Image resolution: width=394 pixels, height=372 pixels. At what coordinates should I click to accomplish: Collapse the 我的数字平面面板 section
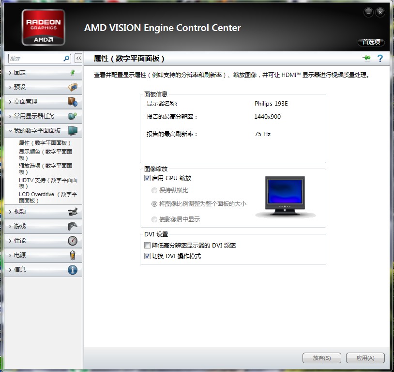tap(43, 131)
